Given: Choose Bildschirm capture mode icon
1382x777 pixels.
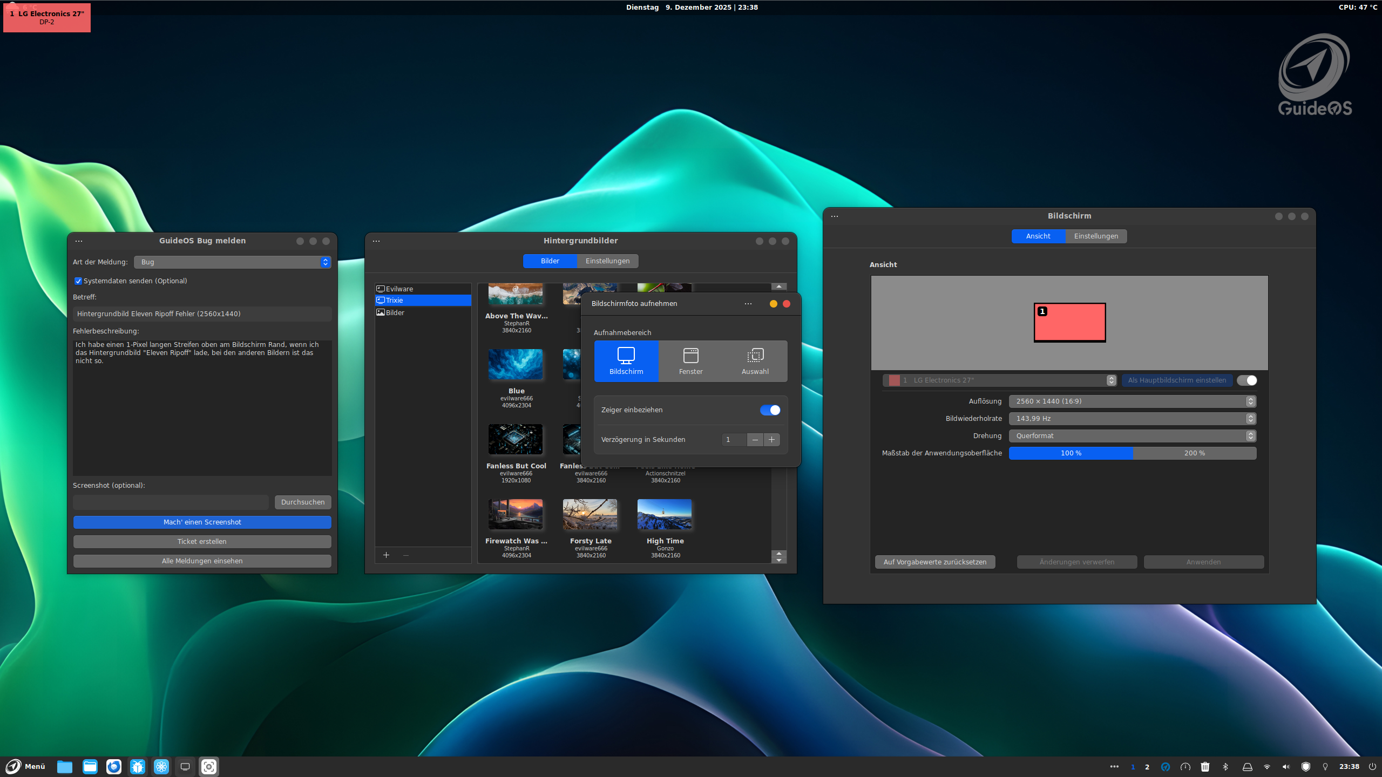Looking at the screenshot, I should 626,356.
